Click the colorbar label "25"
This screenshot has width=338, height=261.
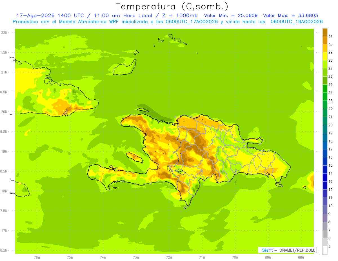pos(330,84)
